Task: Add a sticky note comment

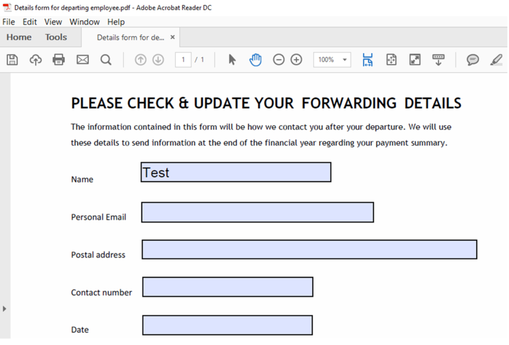Action: pyautogui.click(x=472, y=60)
